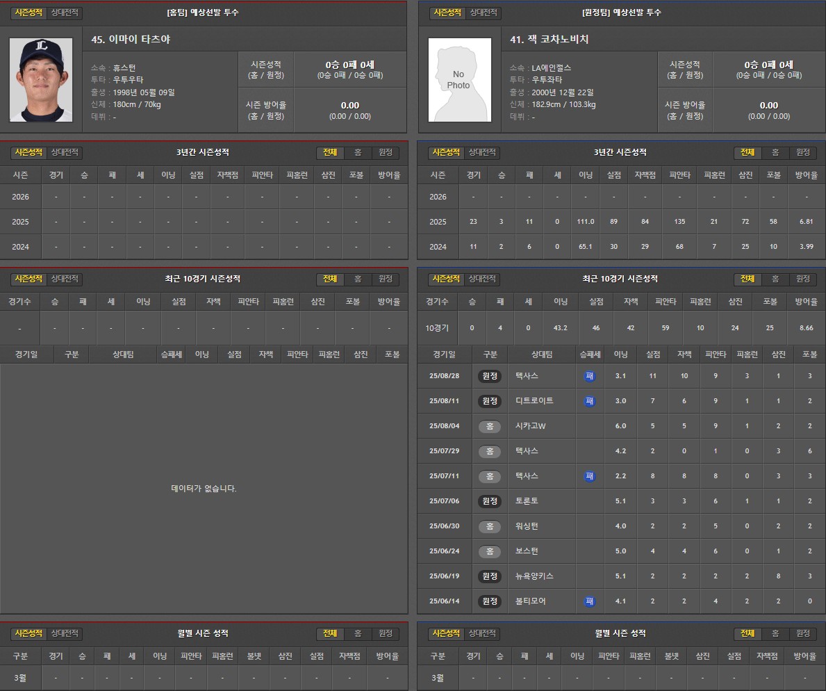Select 원정 in home pitcher's 월별 시즌 성적
The image size is (826, 691).
(x=385, y=634)
